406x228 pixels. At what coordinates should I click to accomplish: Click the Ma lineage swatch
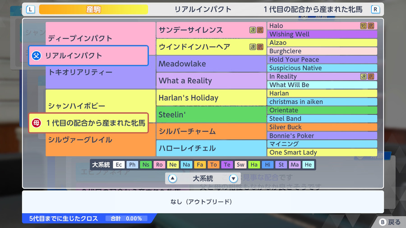point(295,164)
